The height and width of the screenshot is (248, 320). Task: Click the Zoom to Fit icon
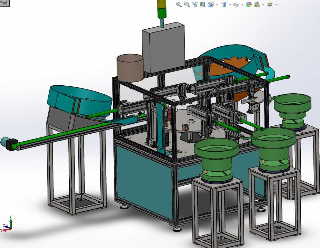tap(179, 4)
